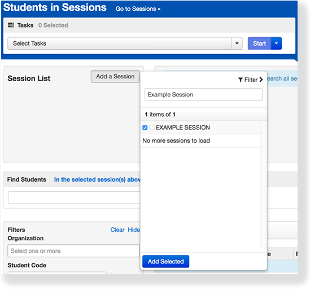This screenshot has height=290, width=310.
Task: Select the EXAMPLE SESSION radio button
Action: pyautogui.click(x=152, y=128)
